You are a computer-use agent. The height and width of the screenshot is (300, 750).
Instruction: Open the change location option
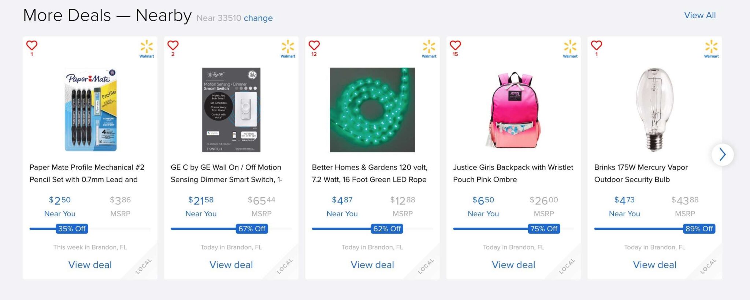pyautogui.click(x=258, y=18)
